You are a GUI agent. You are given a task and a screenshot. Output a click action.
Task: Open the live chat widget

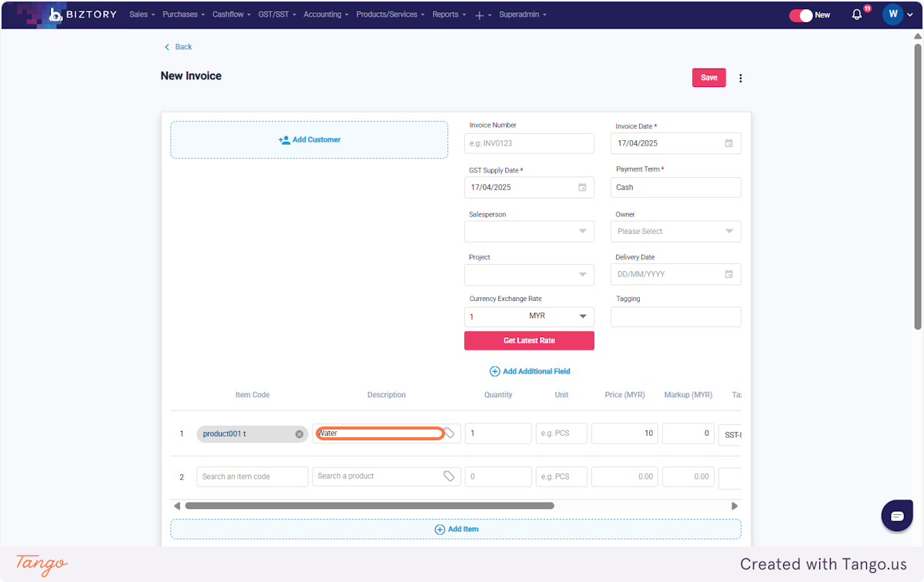[897, 516]
